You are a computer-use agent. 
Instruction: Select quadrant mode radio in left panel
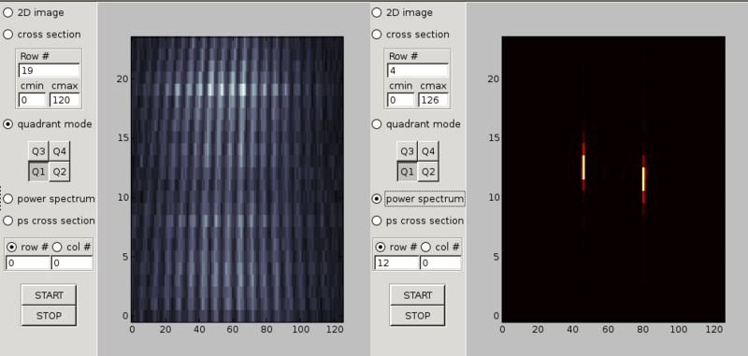pos(8,124)
